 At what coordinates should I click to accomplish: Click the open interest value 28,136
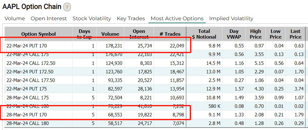click(145, 89)
